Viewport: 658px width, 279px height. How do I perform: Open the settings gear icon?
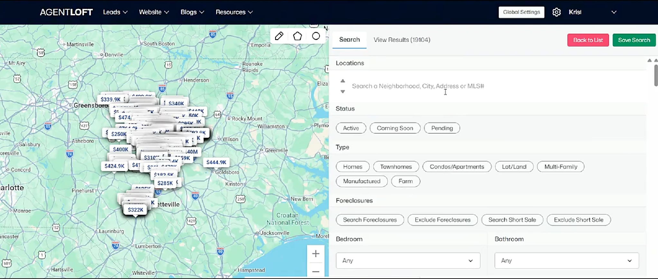556,12
